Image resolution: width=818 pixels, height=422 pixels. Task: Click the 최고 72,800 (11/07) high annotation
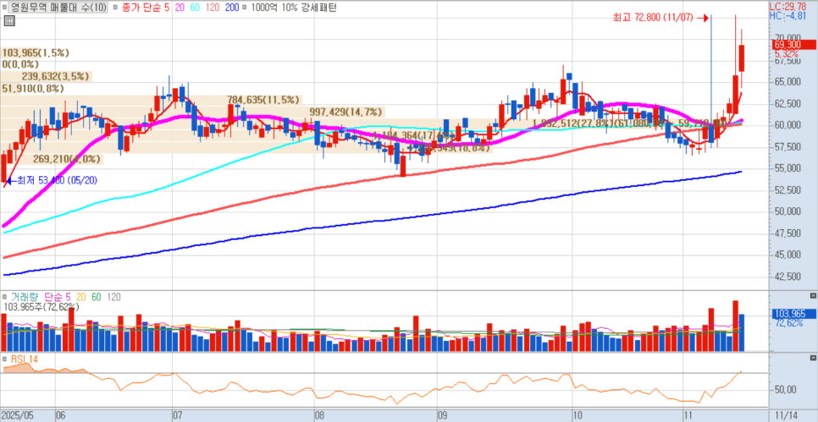click(653, 19)
